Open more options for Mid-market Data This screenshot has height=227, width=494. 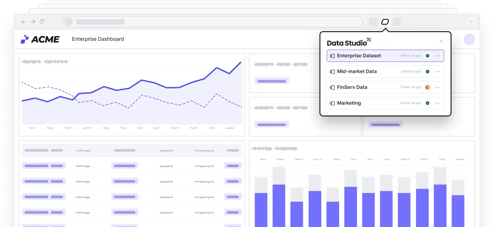click(x=437, y=71)
